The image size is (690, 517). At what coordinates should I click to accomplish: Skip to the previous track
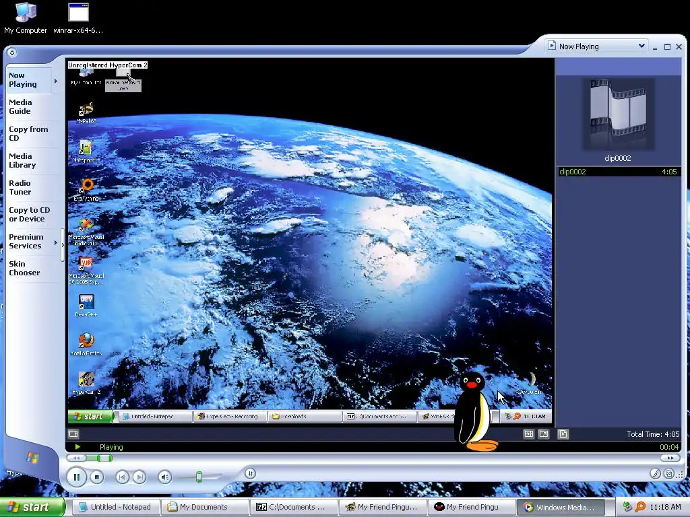(123, 477)
